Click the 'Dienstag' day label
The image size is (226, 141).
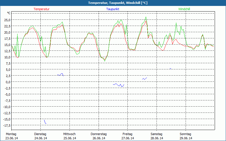coord(40,134)
